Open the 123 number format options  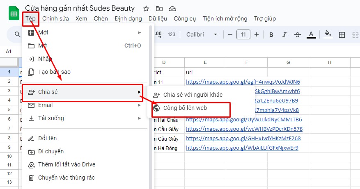coord(172,34)
